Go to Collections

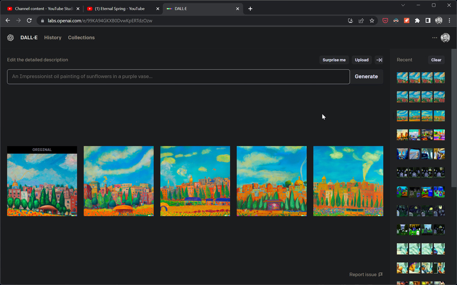tap(81, 38)
